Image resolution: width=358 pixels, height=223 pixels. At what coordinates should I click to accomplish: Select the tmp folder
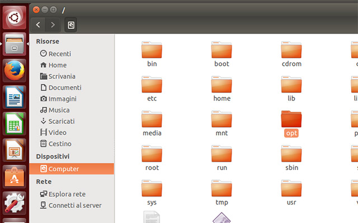pos(222,193)
